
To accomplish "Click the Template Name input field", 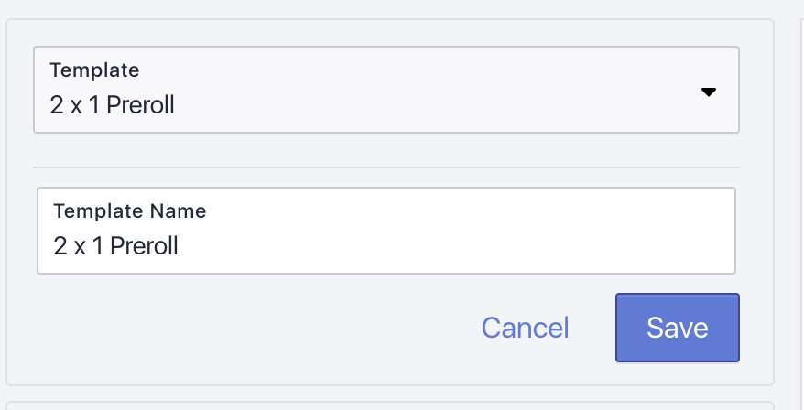I will click(x=386, y=231).
